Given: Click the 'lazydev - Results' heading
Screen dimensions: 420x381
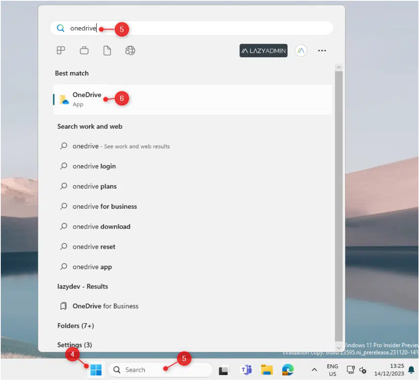Looking at the screenshot, I should tap(83, 286).
